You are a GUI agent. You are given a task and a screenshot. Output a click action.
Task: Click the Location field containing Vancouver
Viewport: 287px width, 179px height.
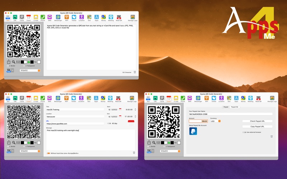(x=75, y=117)
